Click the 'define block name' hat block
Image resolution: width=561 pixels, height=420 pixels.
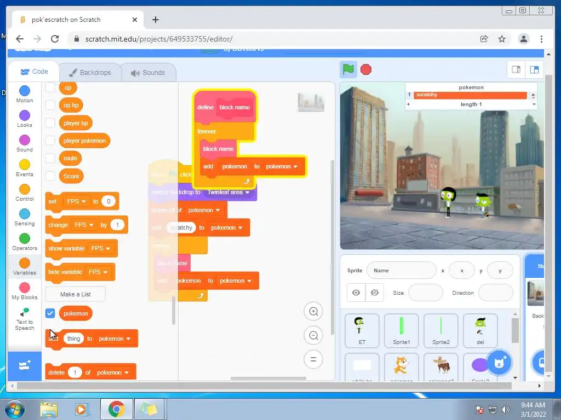[205, 107]
